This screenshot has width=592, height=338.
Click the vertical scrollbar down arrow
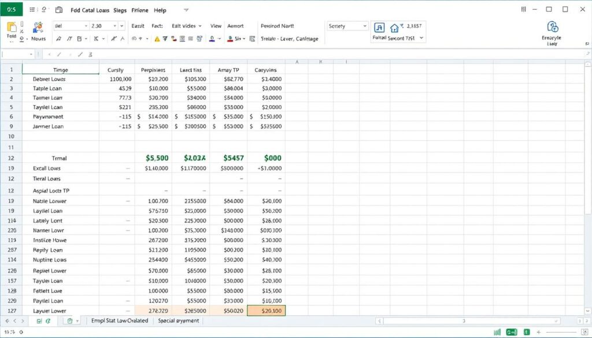(x=587, y=311)
